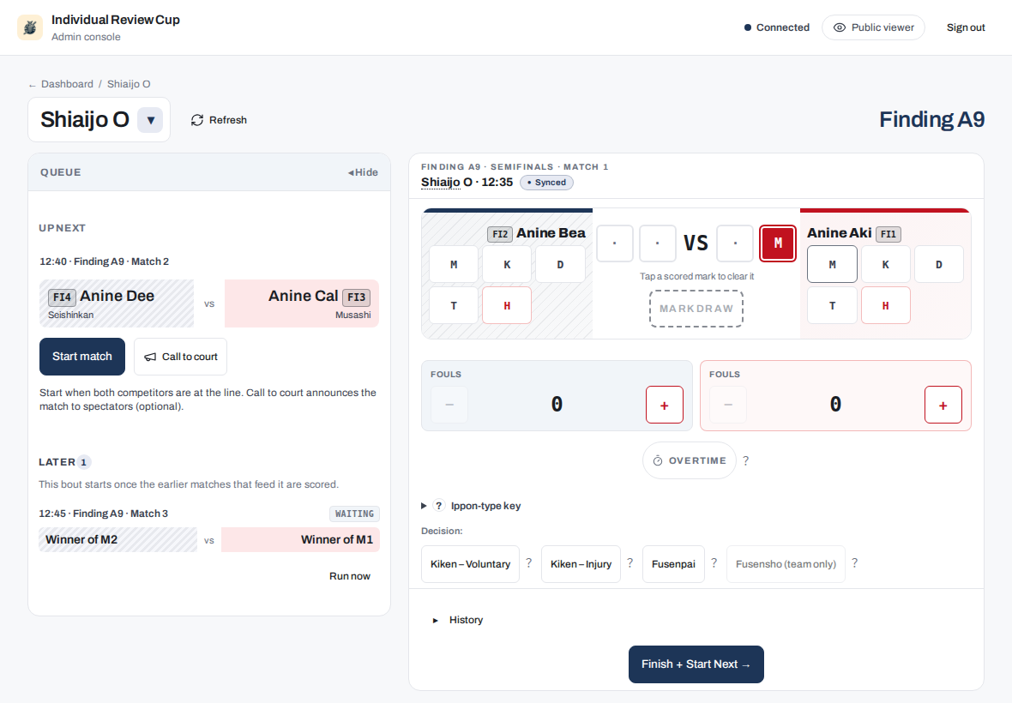Score T (tsuki) for Anine Bea
The width and height of the screenshot is (1012, 703).
coord(454,305)
